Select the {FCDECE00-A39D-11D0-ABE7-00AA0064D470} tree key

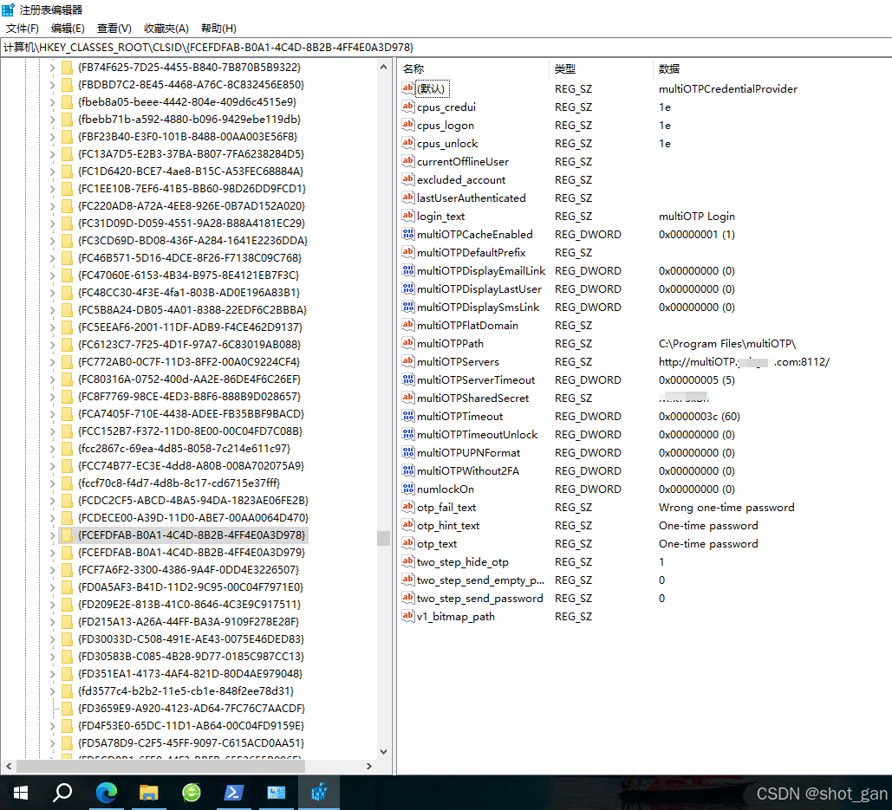tap(192, 518)
